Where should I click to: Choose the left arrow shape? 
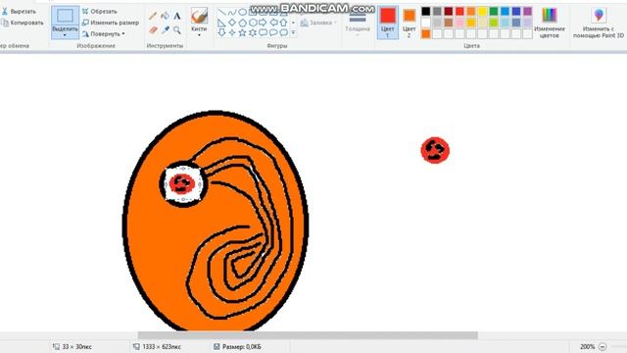(x=273, y=23)
